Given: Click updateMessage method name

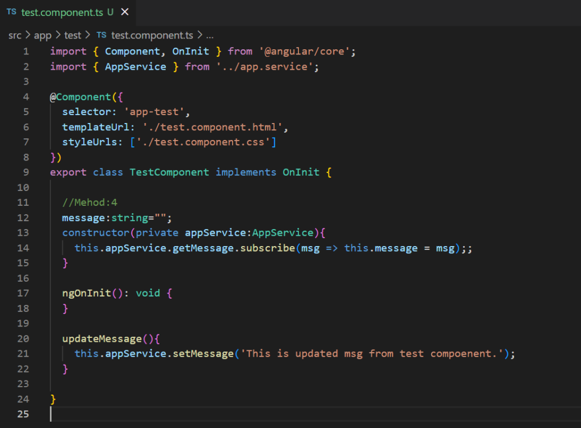Looking at the screenshot, I should (102, 339).
